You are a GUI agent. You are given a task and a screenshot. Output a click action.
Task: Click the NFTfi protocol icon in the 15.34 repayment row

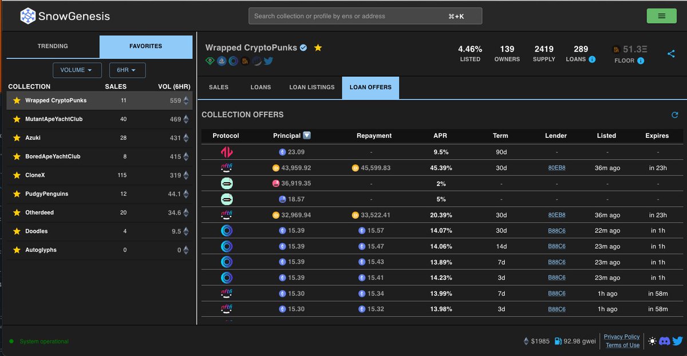click(x=226, y=294)
